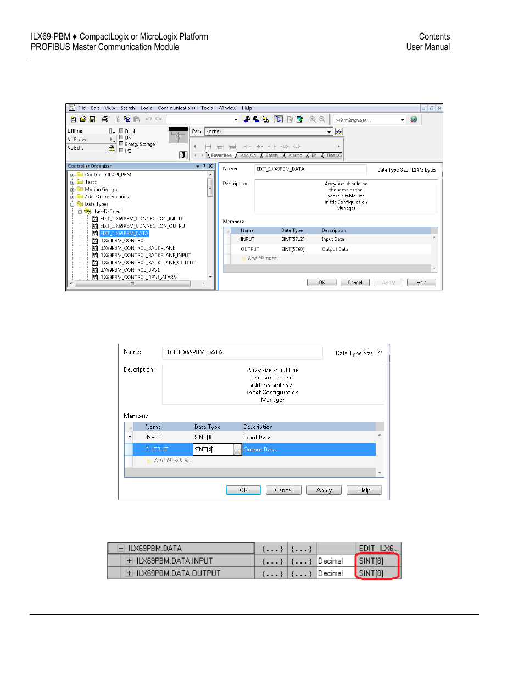Insert a branch from instruction toolbar
Image resolution: width=524 pixels, height=679 pixels.
[x=220, y=146]
